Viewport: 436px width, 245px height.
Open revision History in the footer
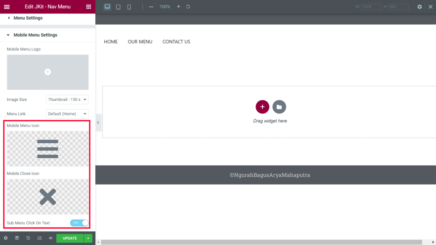pos(28,238)
